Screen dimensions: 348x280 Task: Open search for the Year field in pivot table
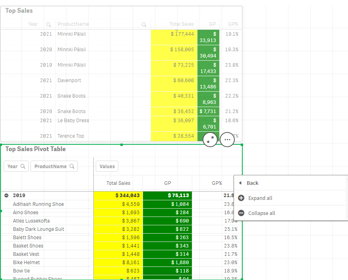(23, 166)
